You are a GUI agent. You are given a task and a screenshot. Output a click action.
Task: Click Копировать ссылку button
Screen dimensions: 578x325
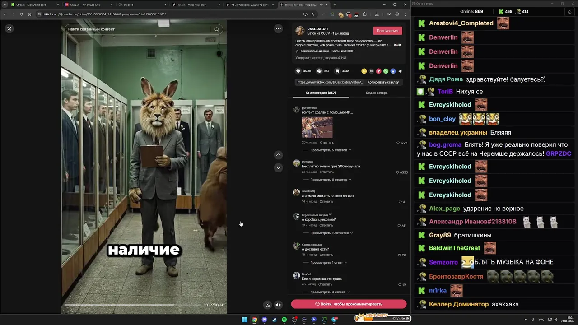(383, 82)
